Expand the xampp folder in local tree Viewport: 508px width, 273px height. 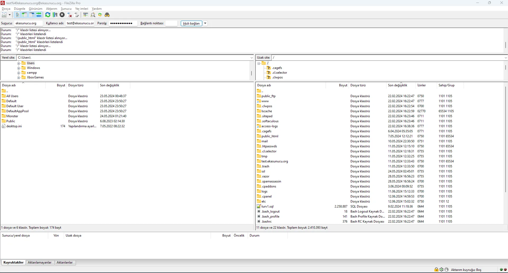pyautogui.click(x=19, y=73)
